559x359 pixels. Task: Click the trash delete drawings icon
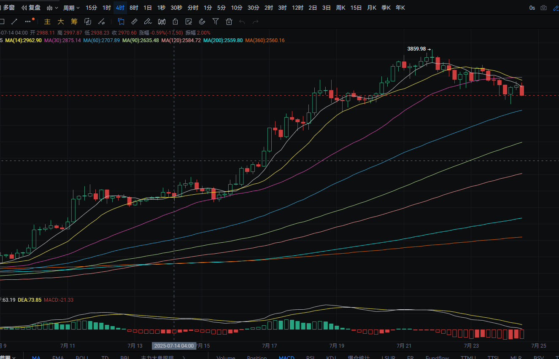(229, 21)
